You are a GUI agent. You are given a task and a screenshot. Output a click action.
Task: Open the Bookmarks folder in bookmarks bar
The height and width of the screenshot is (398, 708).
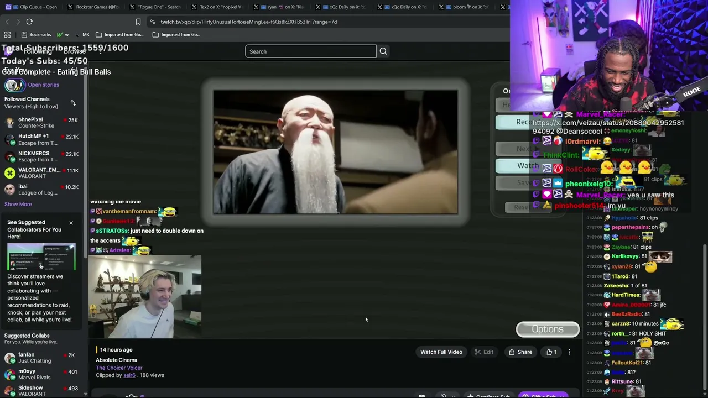pos(37,34)
